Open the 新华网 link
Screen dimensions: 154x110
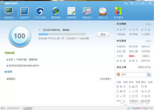[x=146, y=91]
